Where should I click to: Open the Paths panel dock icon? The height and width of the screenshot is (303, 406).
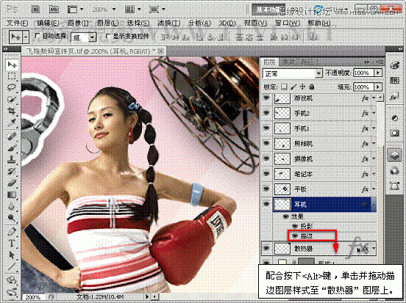[x=394, y=186]
